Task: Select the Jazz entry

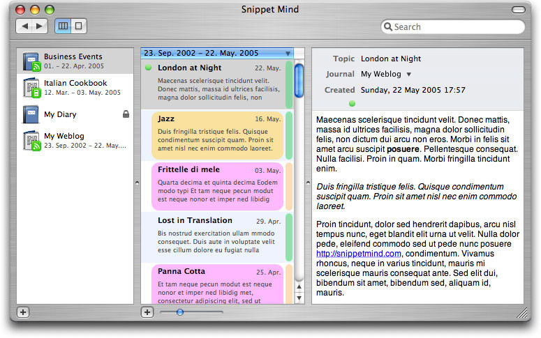Action: click(217, 135)
